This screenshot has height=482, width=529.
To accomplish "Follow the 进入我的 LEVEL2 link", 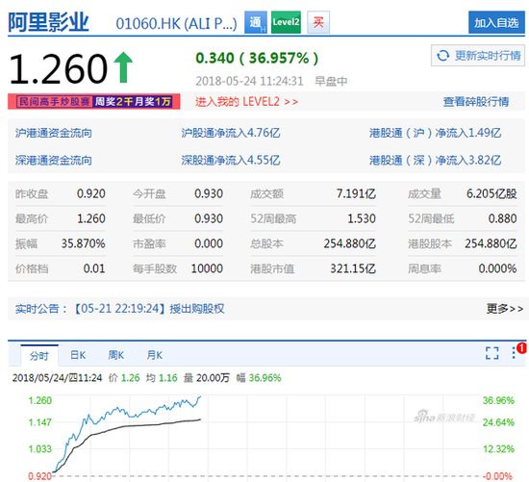I will click(x=246, y=102).
